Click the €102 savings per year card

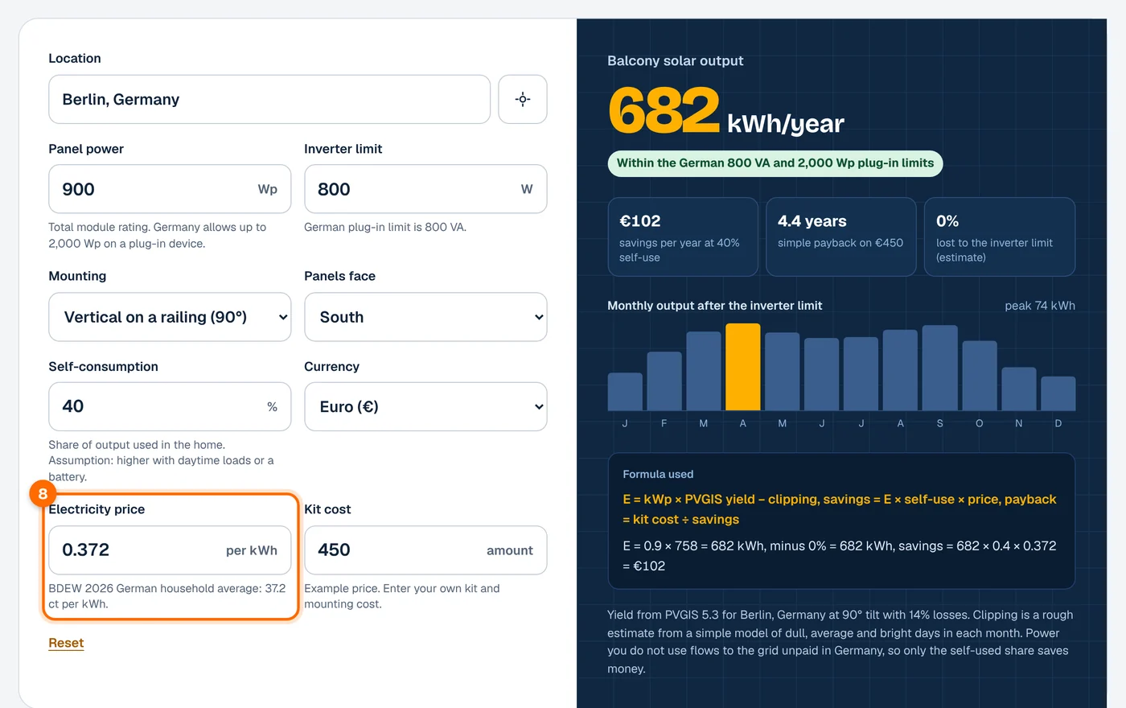683,237
